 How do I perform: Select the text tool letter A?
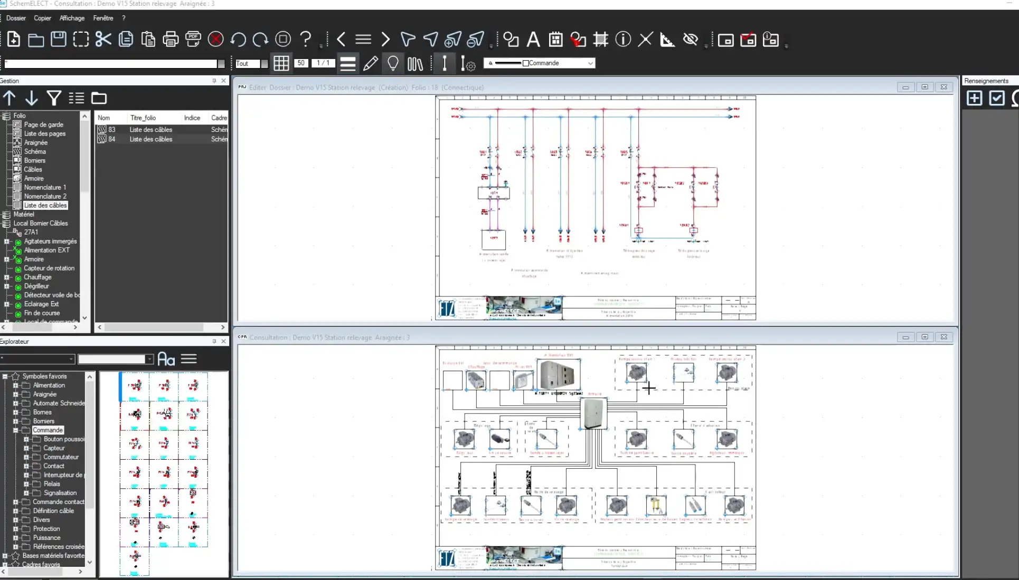[x=533, y=40]
